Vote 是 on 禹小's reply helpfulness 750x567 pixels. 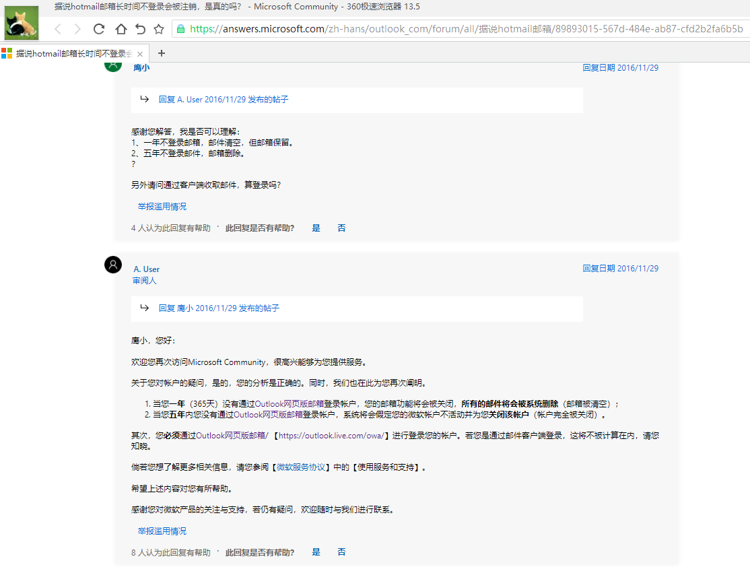tap(316, 228)
